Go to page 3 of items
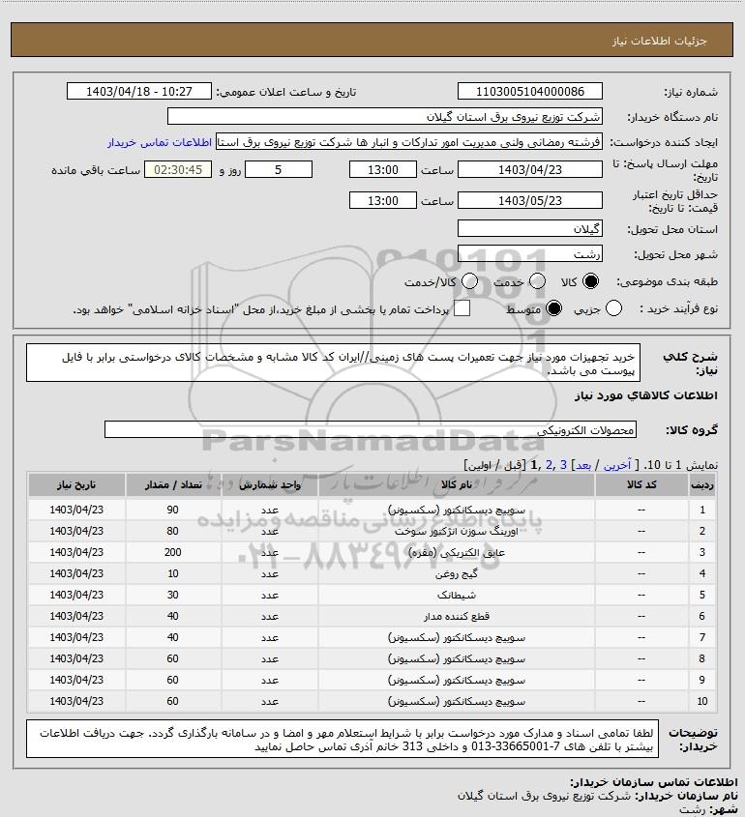Image resolution: width=745 pixels, height=817 pixels. pyautogui.click(x=563, y=465)
